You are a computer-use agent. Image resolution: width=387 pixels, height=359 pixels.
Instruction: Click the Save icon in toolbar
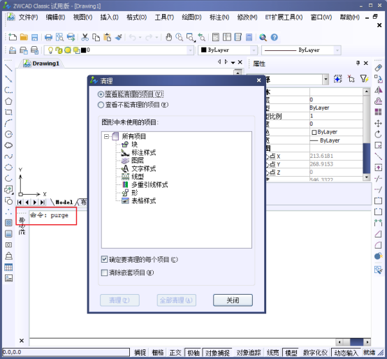click(34, 38)
